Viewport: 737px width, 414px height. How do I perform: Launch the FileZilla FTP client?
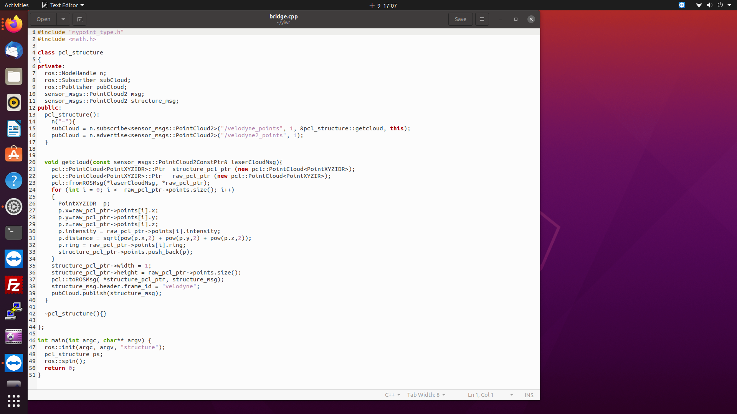point(13,285)
